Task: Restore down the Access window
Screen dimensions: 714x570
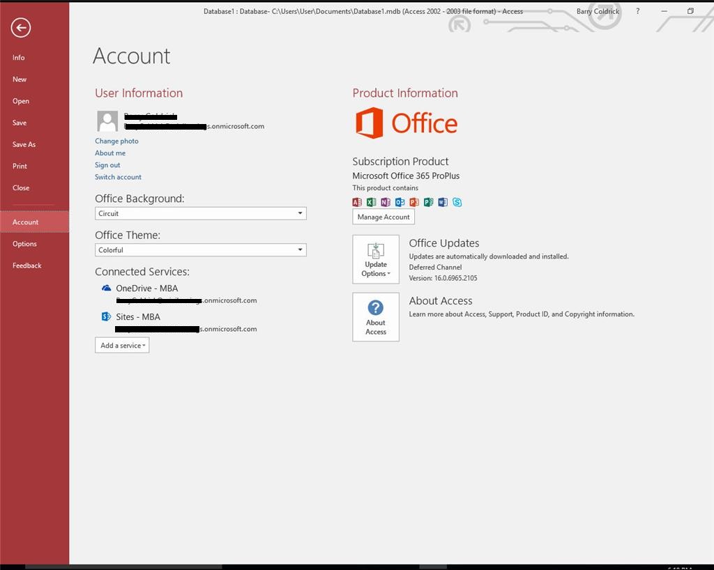Action: (x=690, y=11)
